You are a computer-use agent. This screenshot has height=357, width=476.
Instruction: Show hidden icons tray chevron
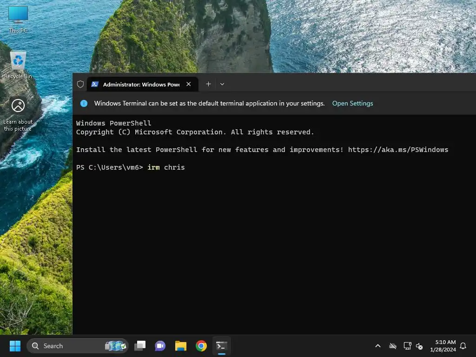[x=378, y=346]
